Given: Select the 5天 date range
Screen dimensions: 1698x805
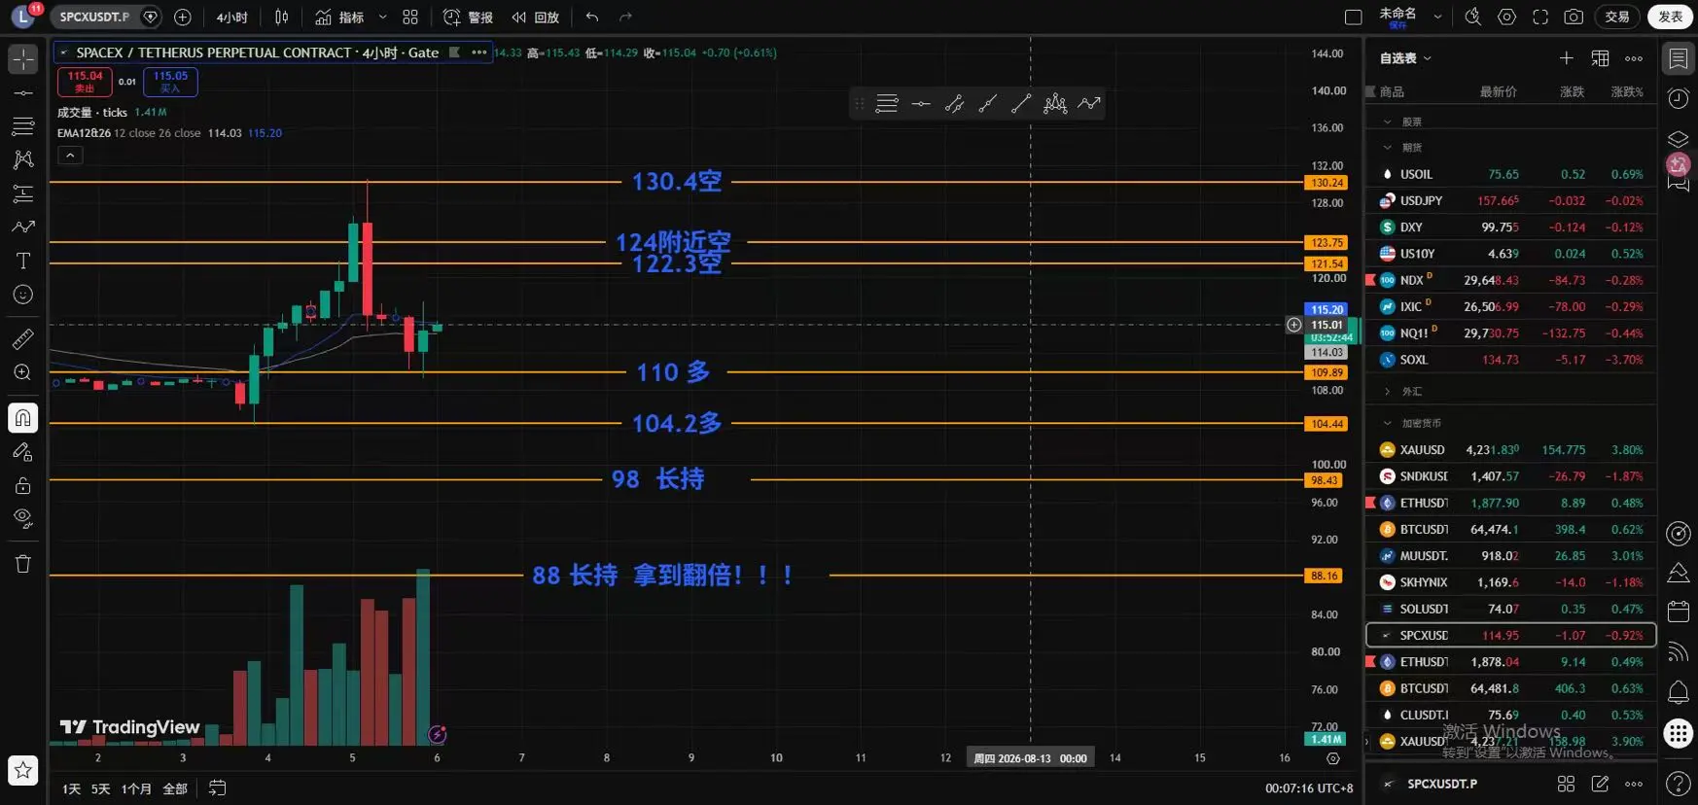Looking at the screenshot, I should (101, 788).
